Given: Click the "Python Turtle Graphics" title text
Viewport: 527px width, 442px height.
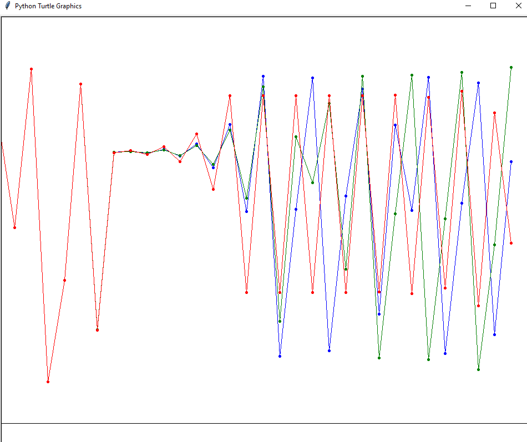Looking at the screenshot, I should tap(48, 6).
